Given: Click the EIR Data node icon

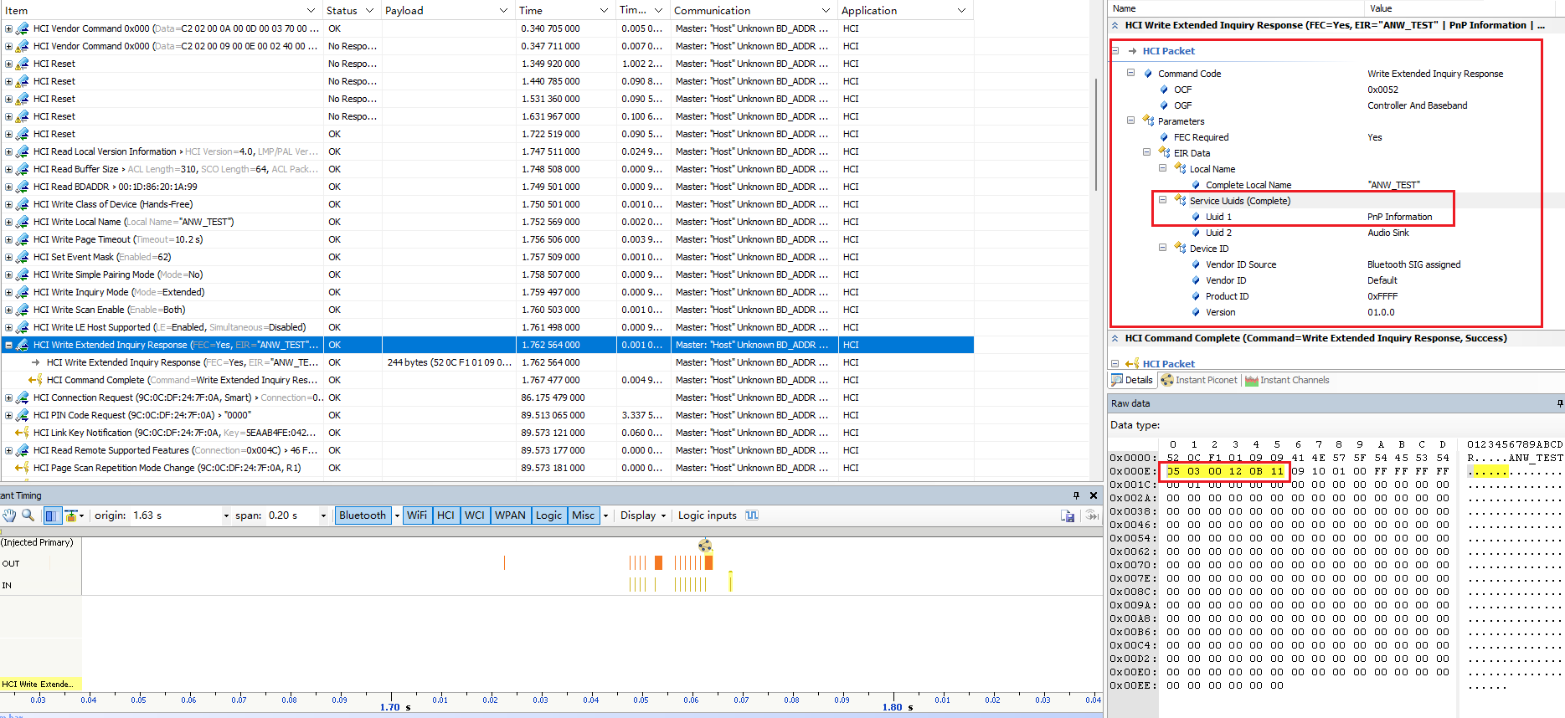Looking at the screenshot, I should 1165,153.
